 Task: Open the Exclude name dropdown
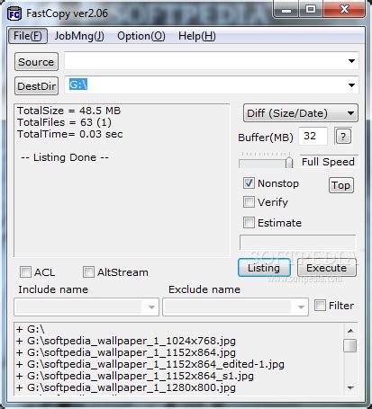[x=235, y=307]
